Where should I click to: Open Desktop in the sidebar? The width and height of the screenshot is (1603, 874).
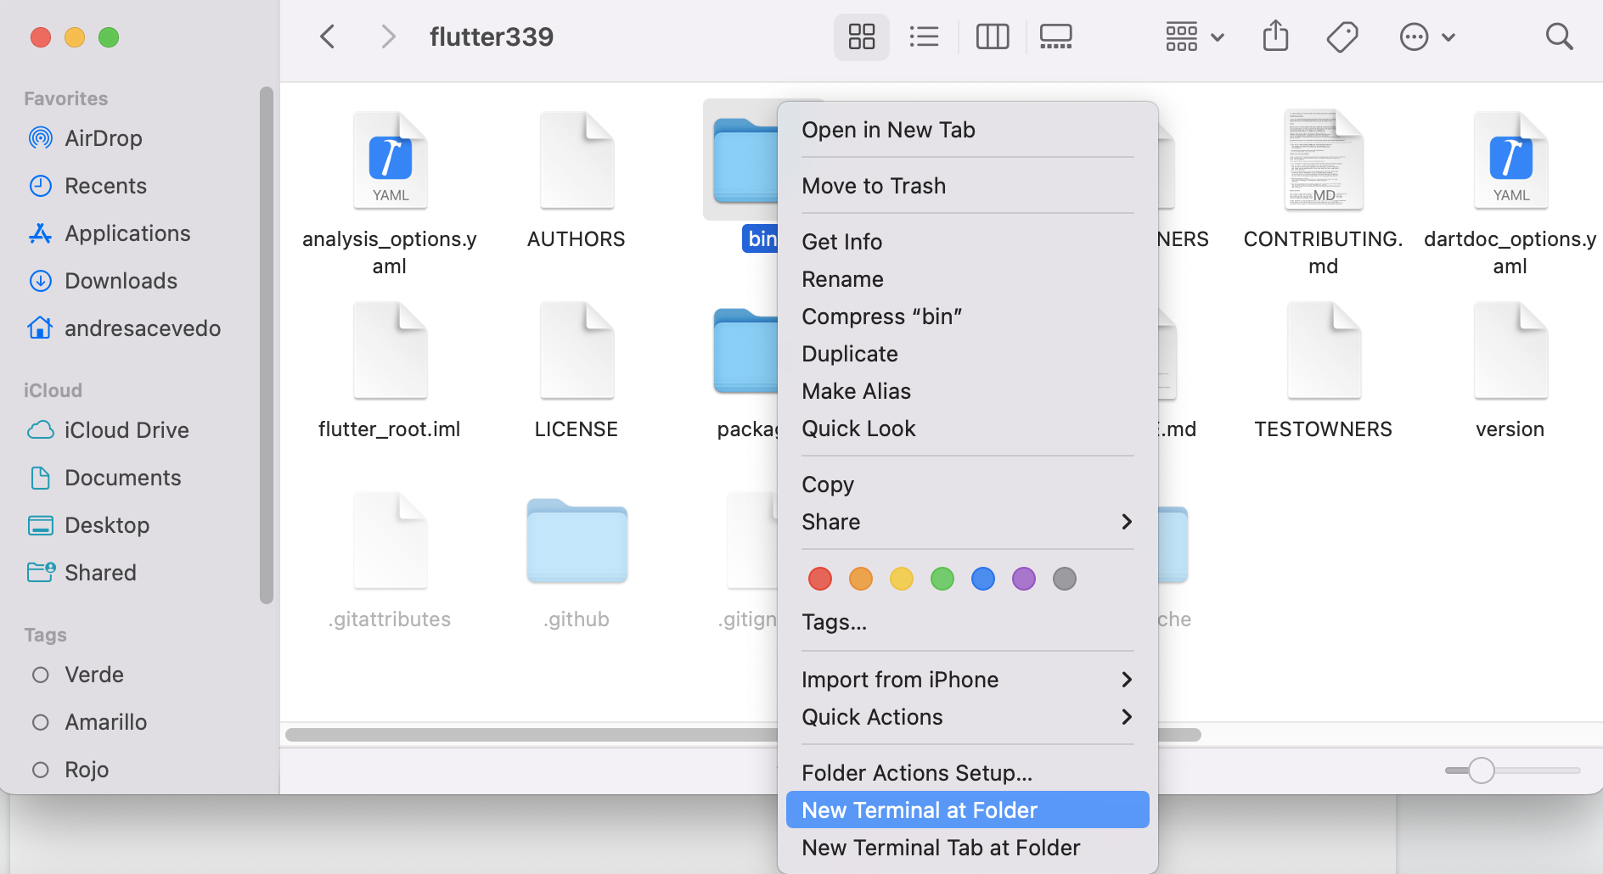(107, 525)
